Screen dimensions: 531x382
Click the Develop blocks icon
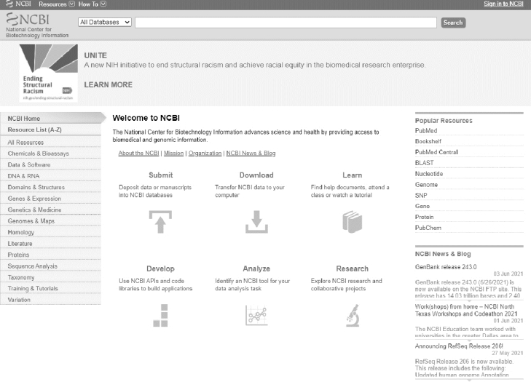coord(160,315)
